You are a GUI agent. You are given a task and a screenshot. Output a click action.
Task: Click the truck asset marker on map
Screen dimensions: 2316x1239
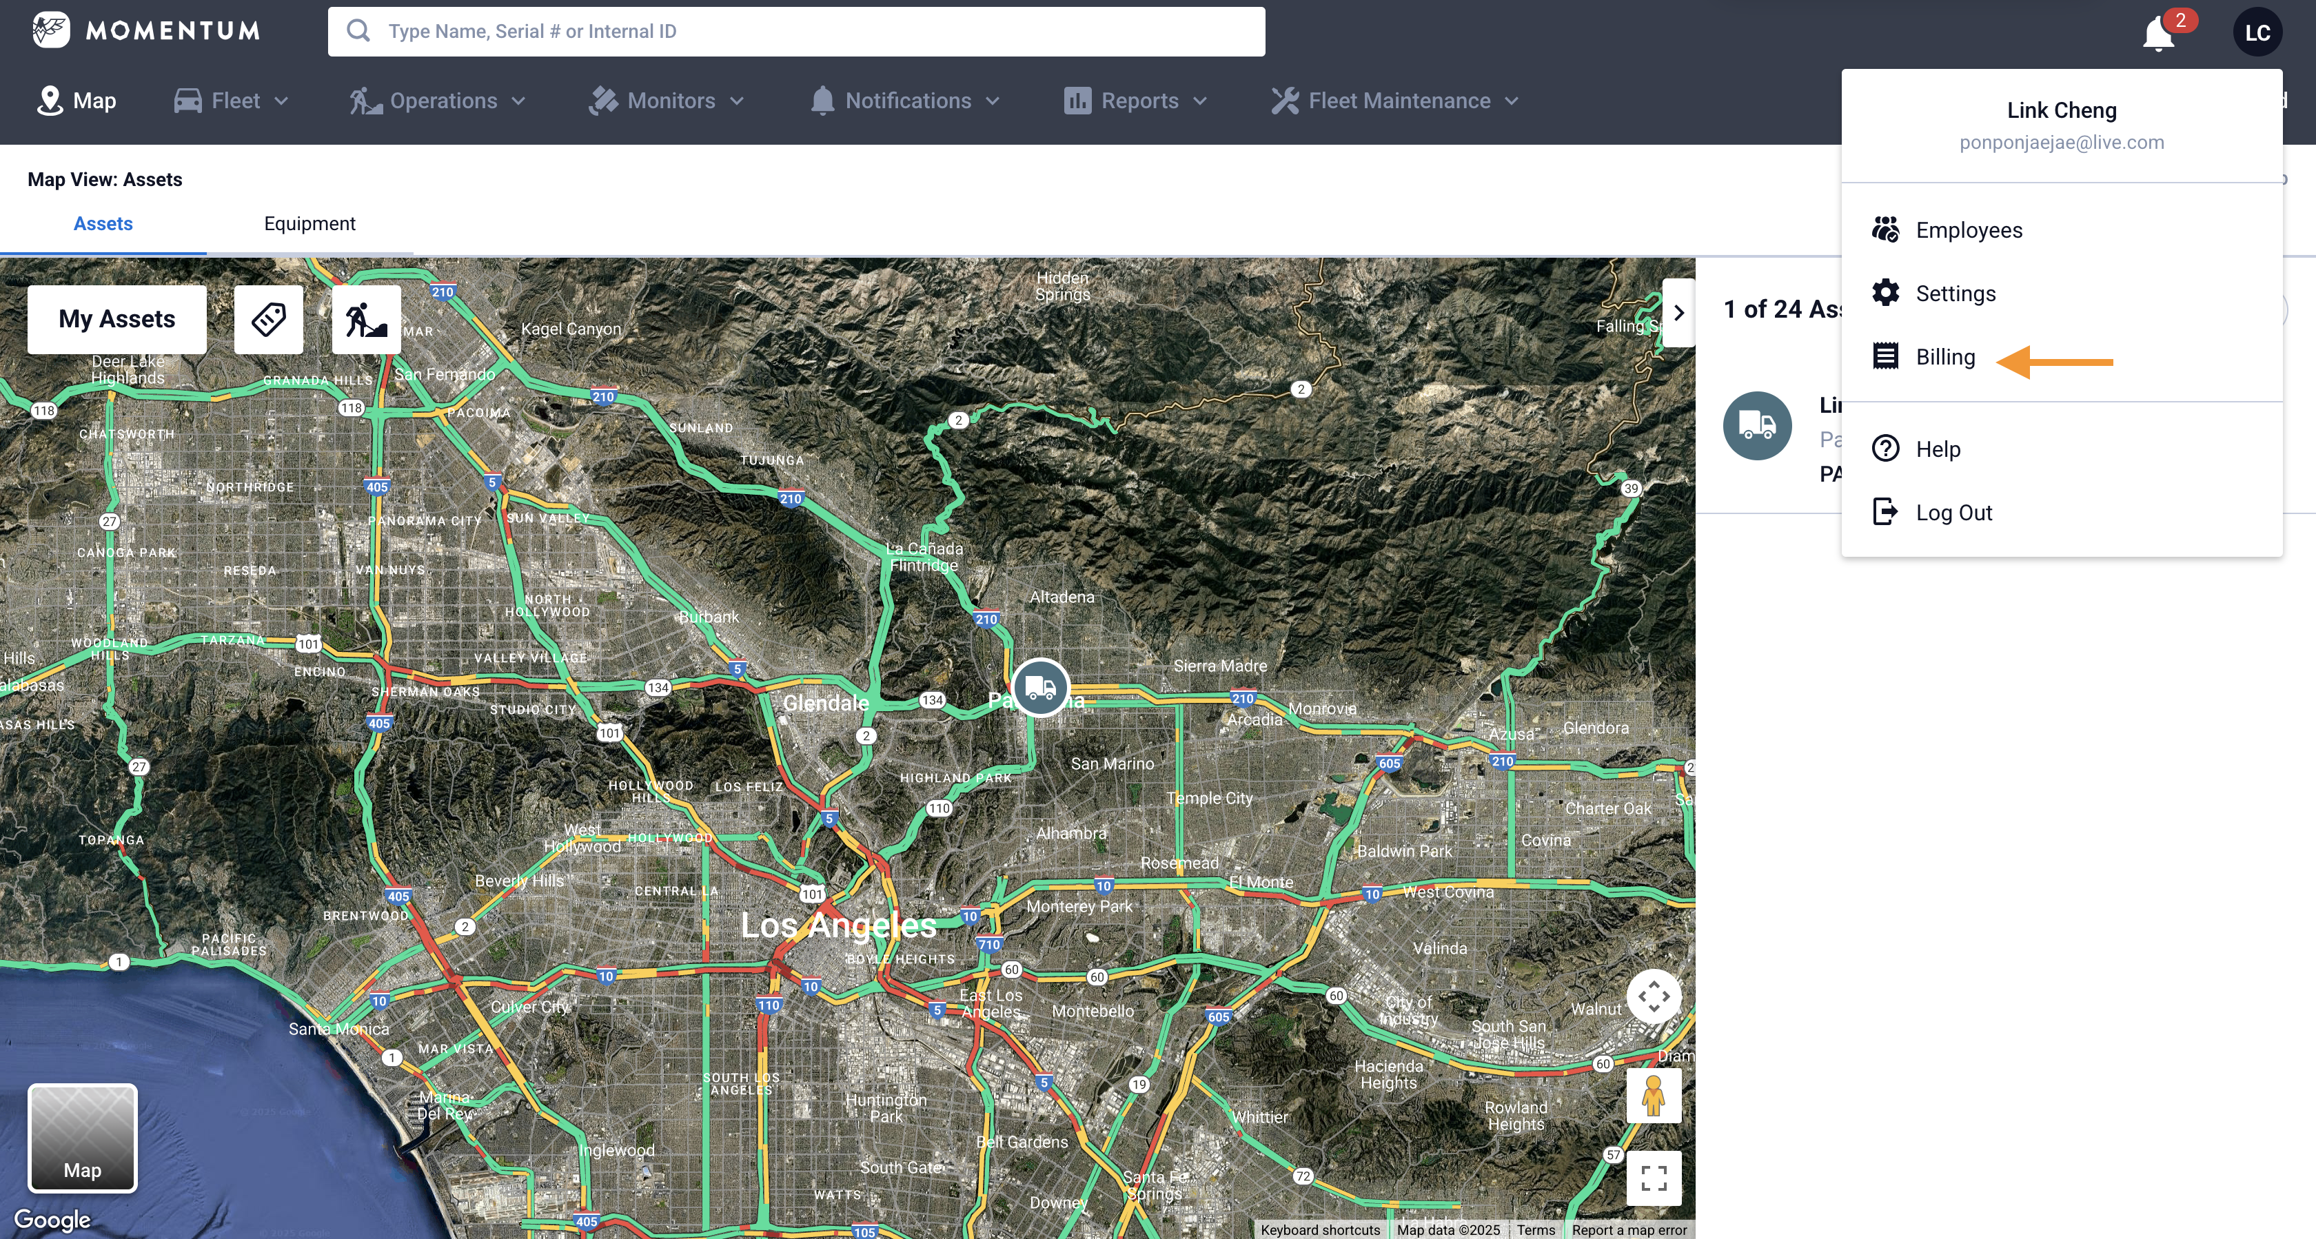coord(1039,688)
